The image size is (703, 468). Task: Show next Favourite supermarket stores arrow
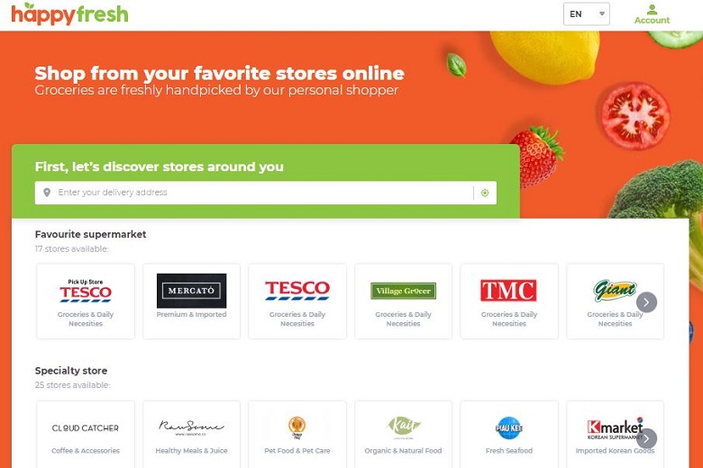point(646,302)
